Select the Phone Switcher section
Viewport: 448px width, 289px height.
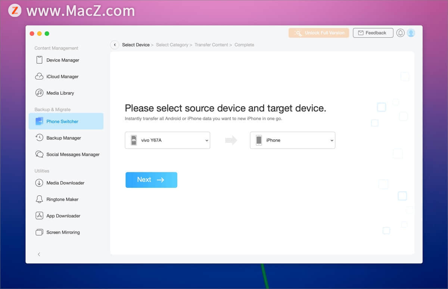tap(66, 121)
